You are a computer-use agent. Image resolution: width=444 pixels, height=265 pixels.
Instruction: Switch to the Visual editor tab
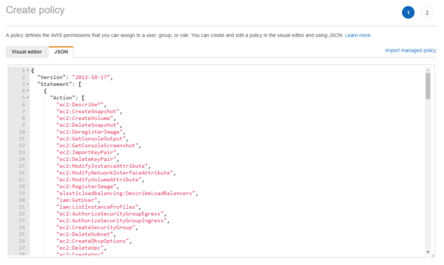tap(26, 52)
